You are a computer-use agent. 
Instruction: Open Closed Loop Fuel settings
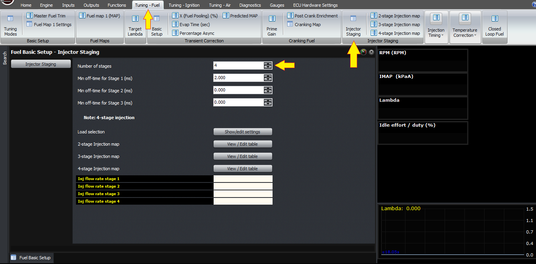click(494, 27)
